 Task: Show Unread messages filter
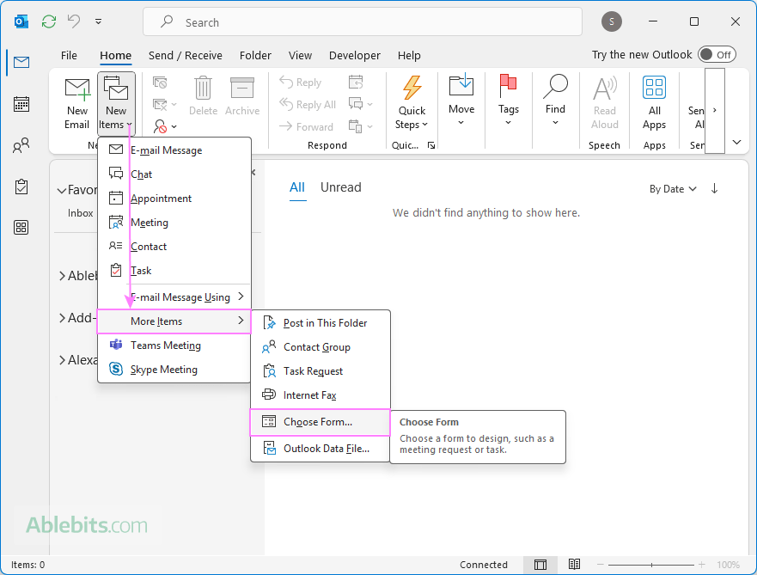click(x=341, y=187)
